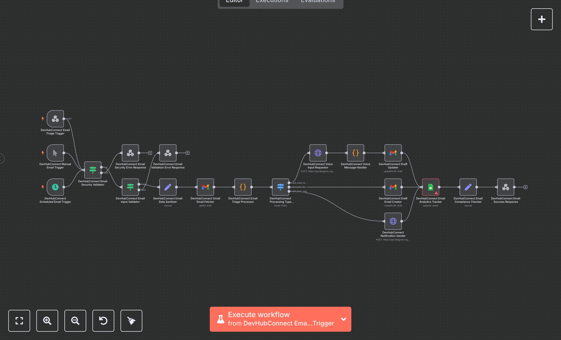This screenshot has height=340, width=561.
Task: Expand the Execute workflow trigger dropdown arrow
Action: (343, 319)
